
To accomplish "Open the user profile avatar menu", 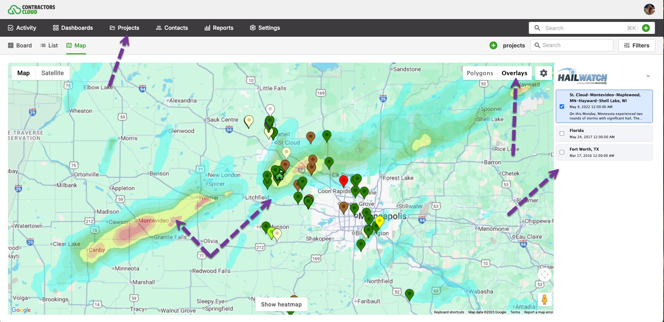I will pos(649,9).
